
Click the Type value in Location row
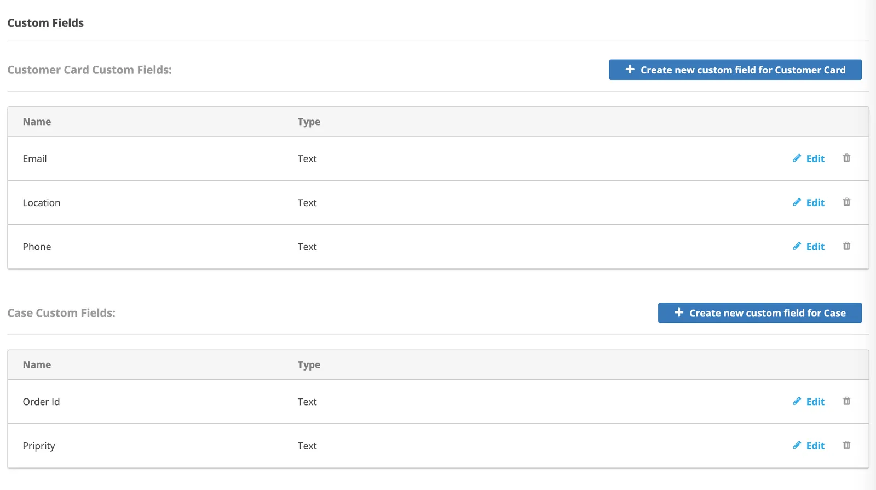[307, 202]
